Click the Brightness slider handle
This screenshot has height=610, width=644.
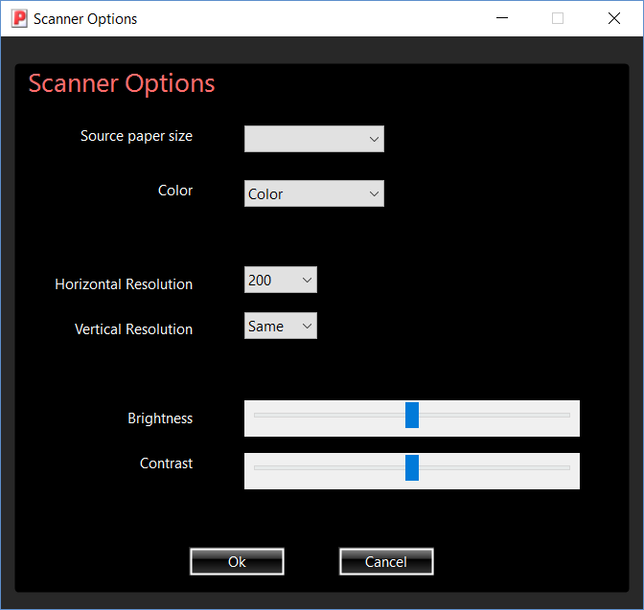click(x=412, y=415)
